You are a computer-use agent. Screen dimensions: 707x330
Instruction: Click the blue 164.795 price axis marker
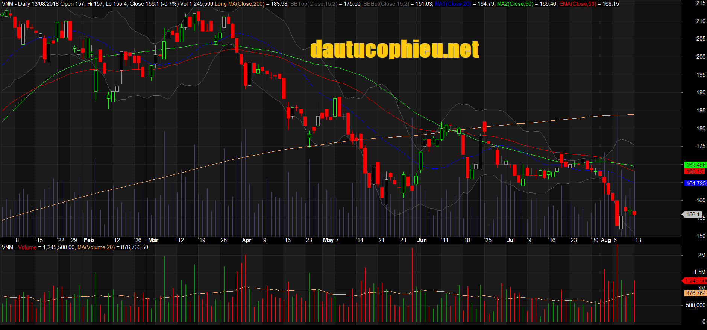click(x=696, y=183)
